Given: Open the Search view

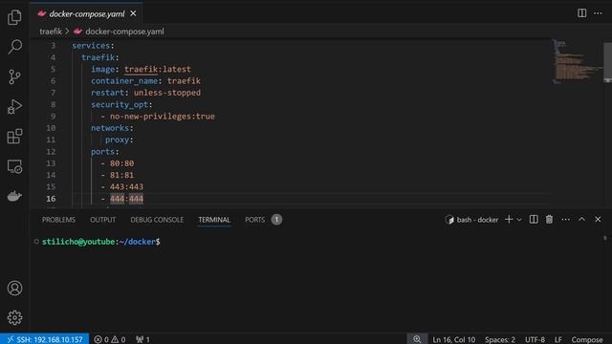Looking at the screenshot, I should (14, 47).
